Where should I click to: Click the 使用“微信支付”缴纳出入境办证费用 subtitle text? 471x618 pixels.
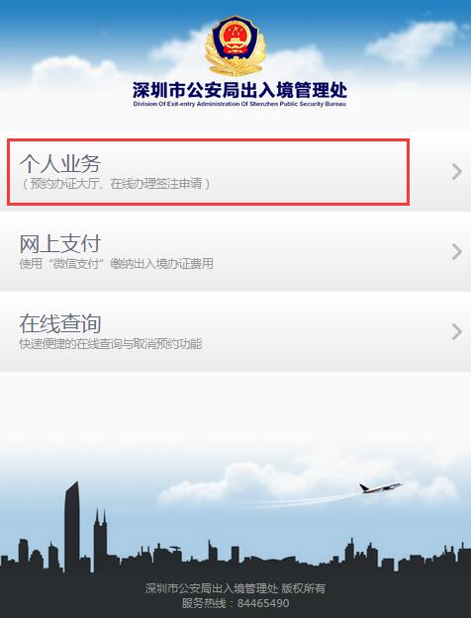coord(117,263)
